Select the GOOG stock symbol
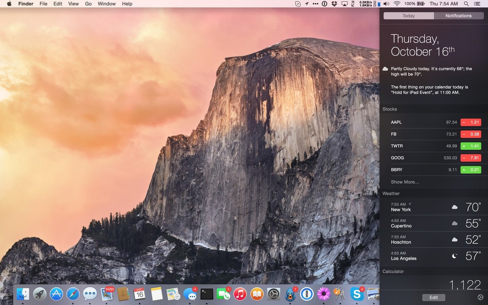 coord(397,158)
